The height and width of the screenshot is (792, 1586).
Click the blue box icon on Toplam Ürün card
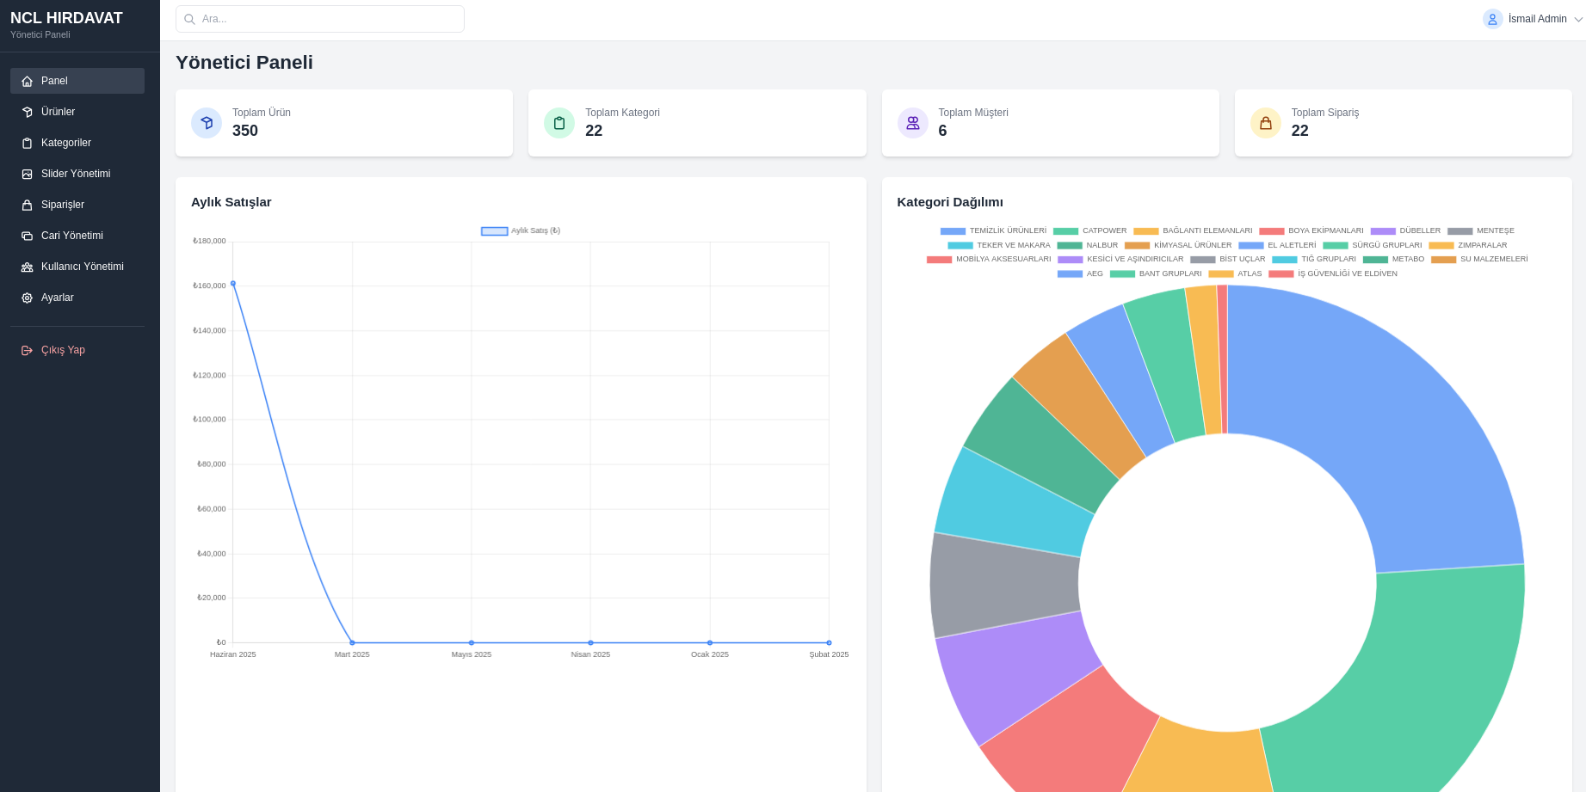point(207,123)
